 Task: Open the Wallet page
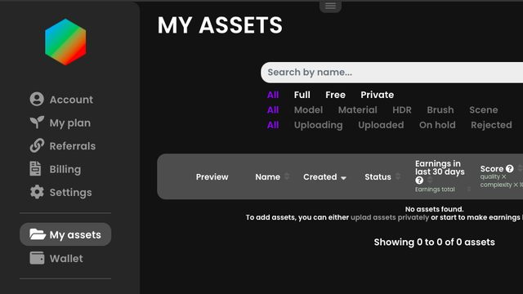tap(56, 258)
